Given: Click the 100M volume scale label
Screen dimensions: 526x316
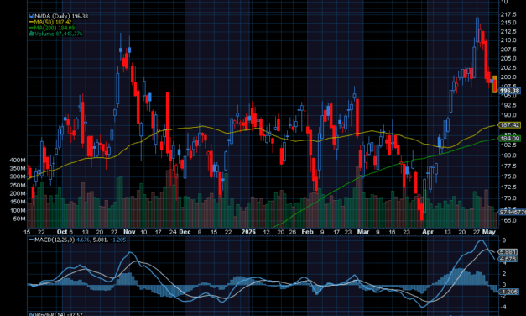Looking at the screenshot, I should [x=18, y=210].
